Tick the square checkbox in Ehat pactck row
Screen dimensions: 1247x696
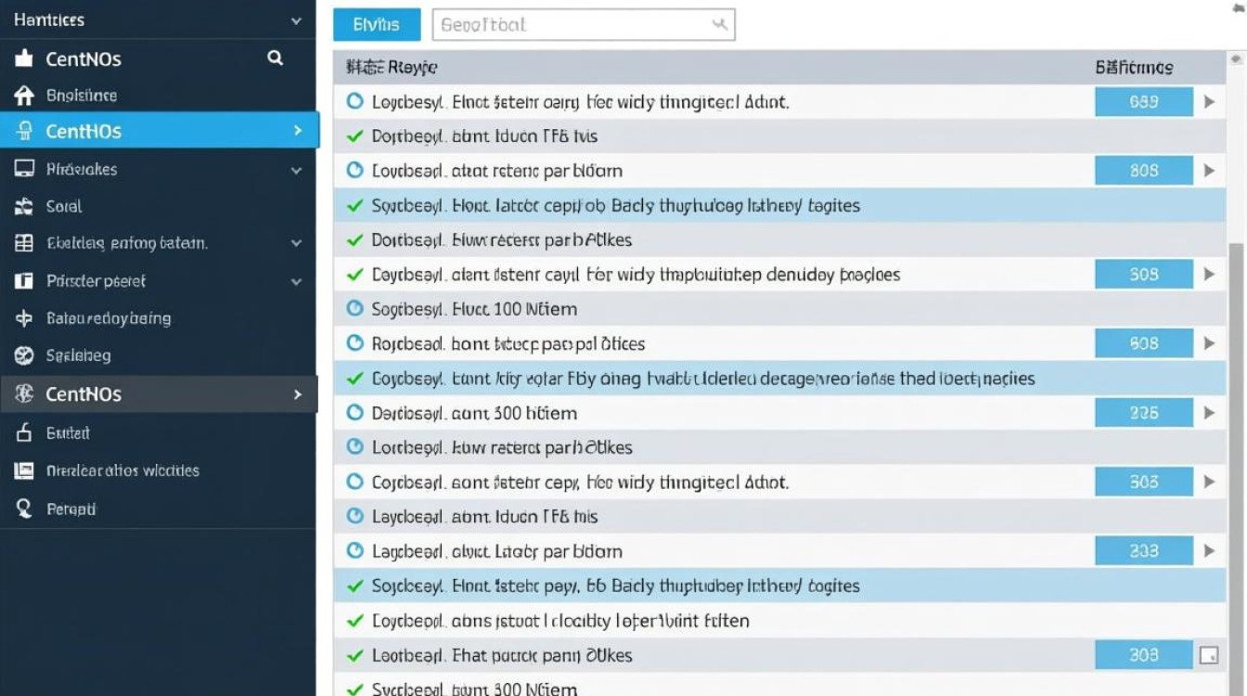point(1208,655)
